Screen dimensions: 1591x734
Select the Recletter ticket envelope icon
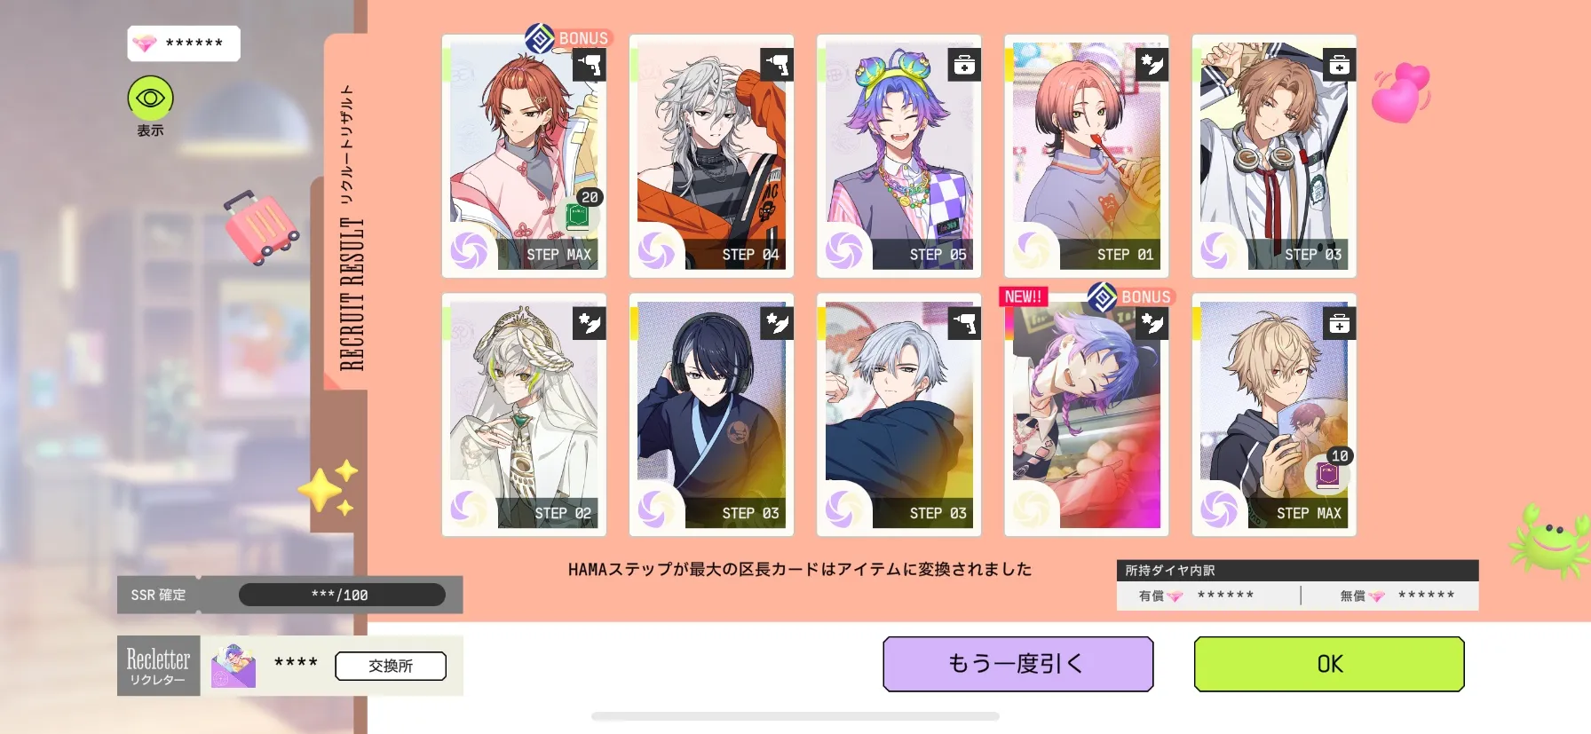[234, 666]
